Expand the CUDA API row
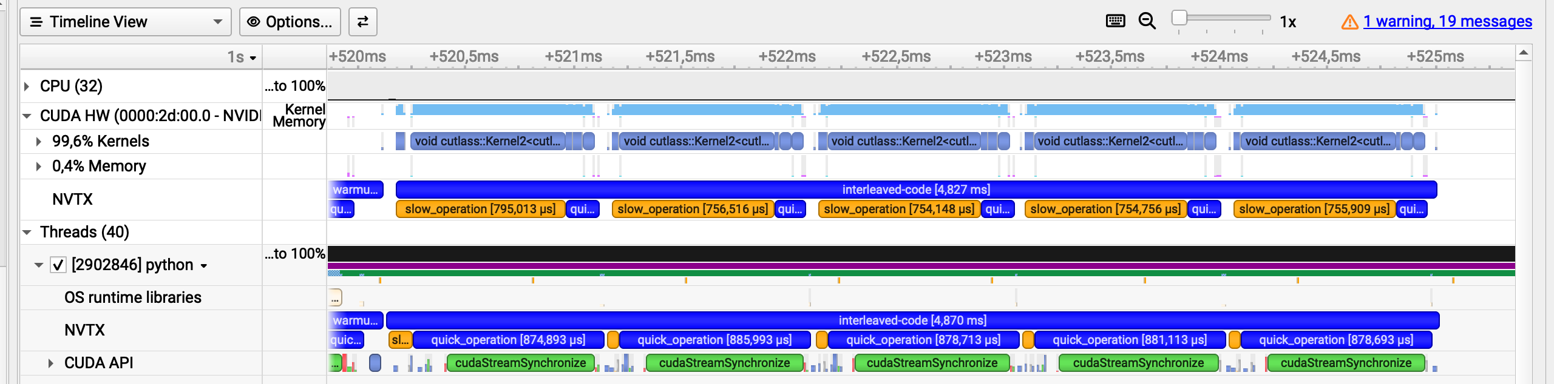 pos(51,363)
